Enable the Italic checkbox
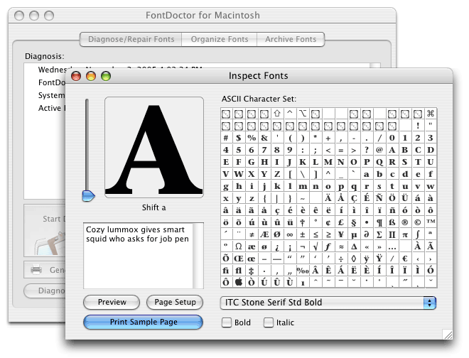The height and width of the screenshot is (358, 469). 269,322
